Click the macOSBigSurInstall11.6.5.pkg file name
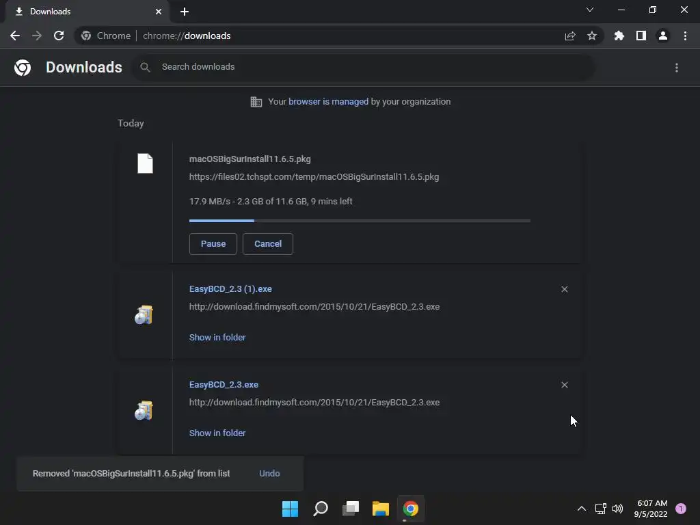Image resolution: width=700 pixels, height=525 pixels. (x=250, y=159)
